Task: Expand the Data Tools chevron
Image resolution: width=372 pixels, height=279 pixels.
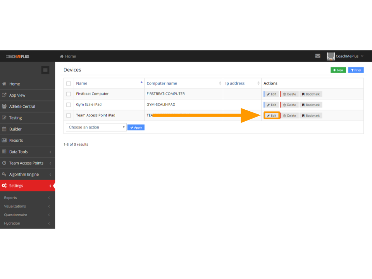Action: click(x=50, y=152)
